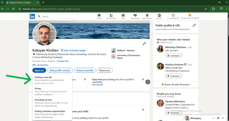This screenshot has height=121, width=229.
Task: Click Enhance profile button
Action: (85, 70)
